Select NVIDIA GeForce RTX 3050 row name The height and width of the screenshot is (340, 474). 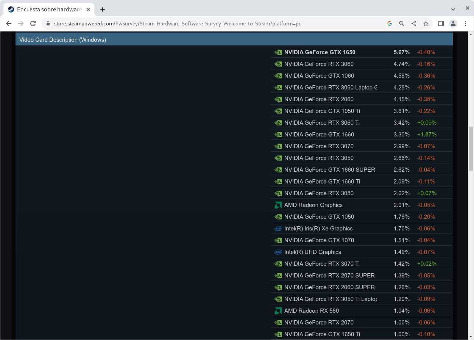pyautogui.click(x=319, y=158)
